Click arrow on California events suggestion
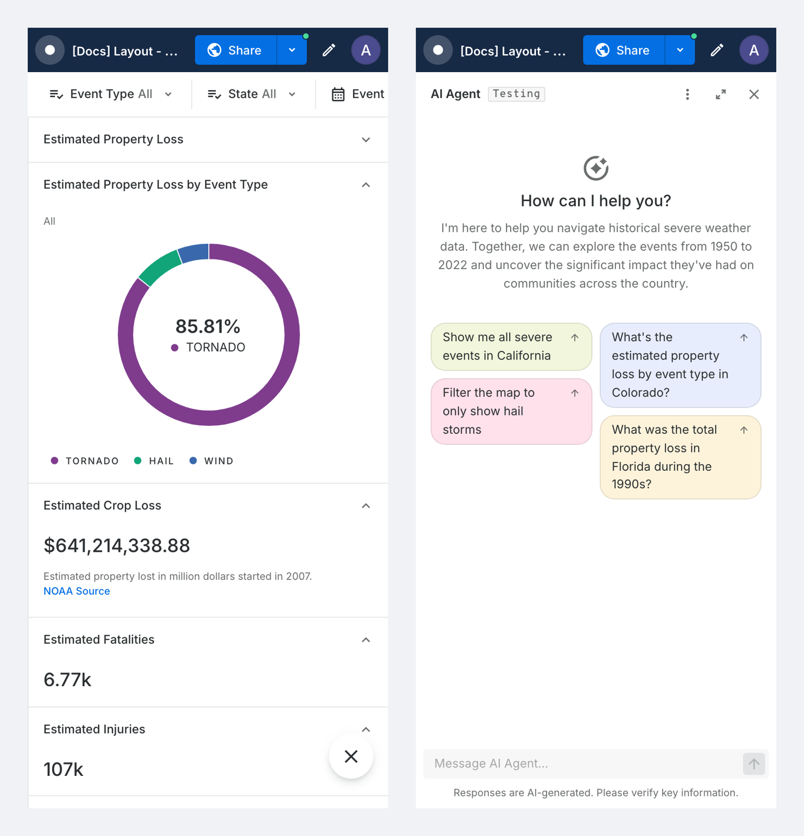Viewport: 804px width, 836px height. coord(575,338)
